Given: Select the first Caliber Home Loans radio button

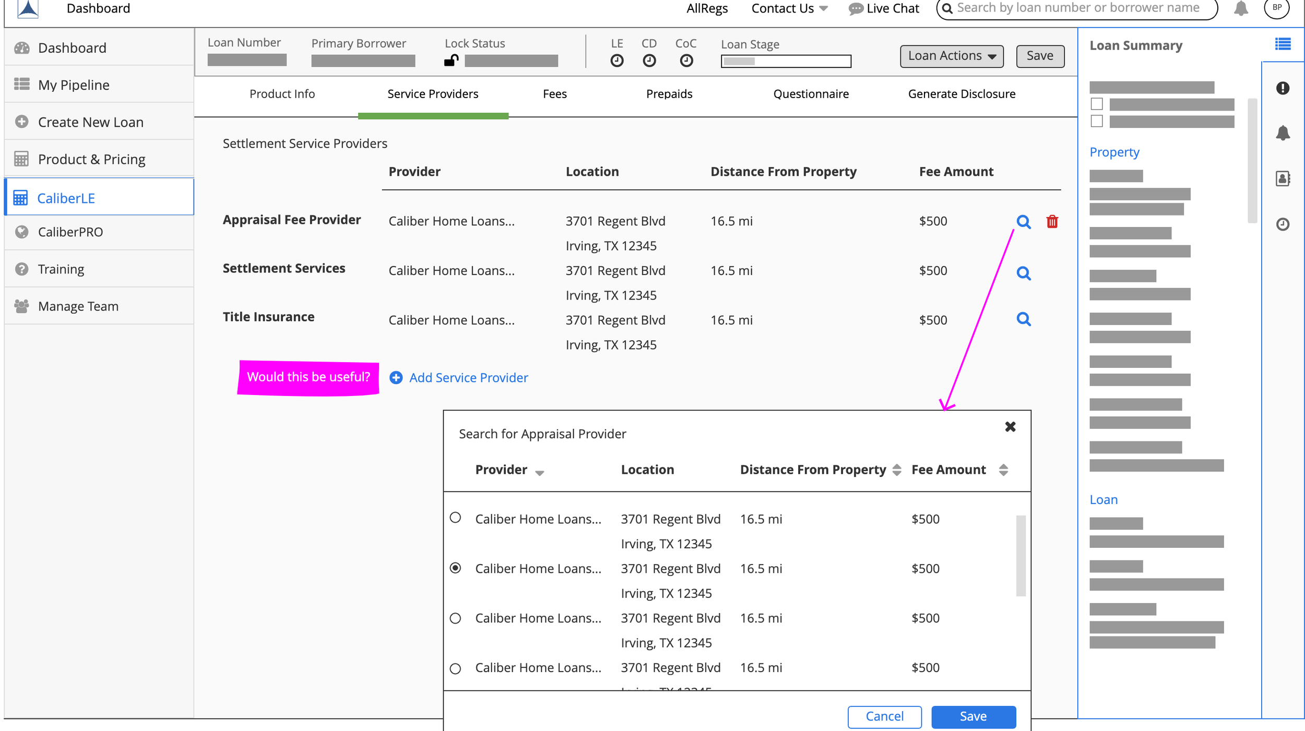Looking at the screenshot, I should (x=455, y=518).
